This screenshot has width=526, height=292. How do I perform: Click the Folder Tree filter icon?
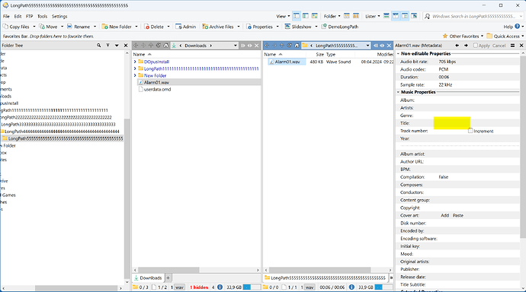pyautogui.click(x=107, y=45)
